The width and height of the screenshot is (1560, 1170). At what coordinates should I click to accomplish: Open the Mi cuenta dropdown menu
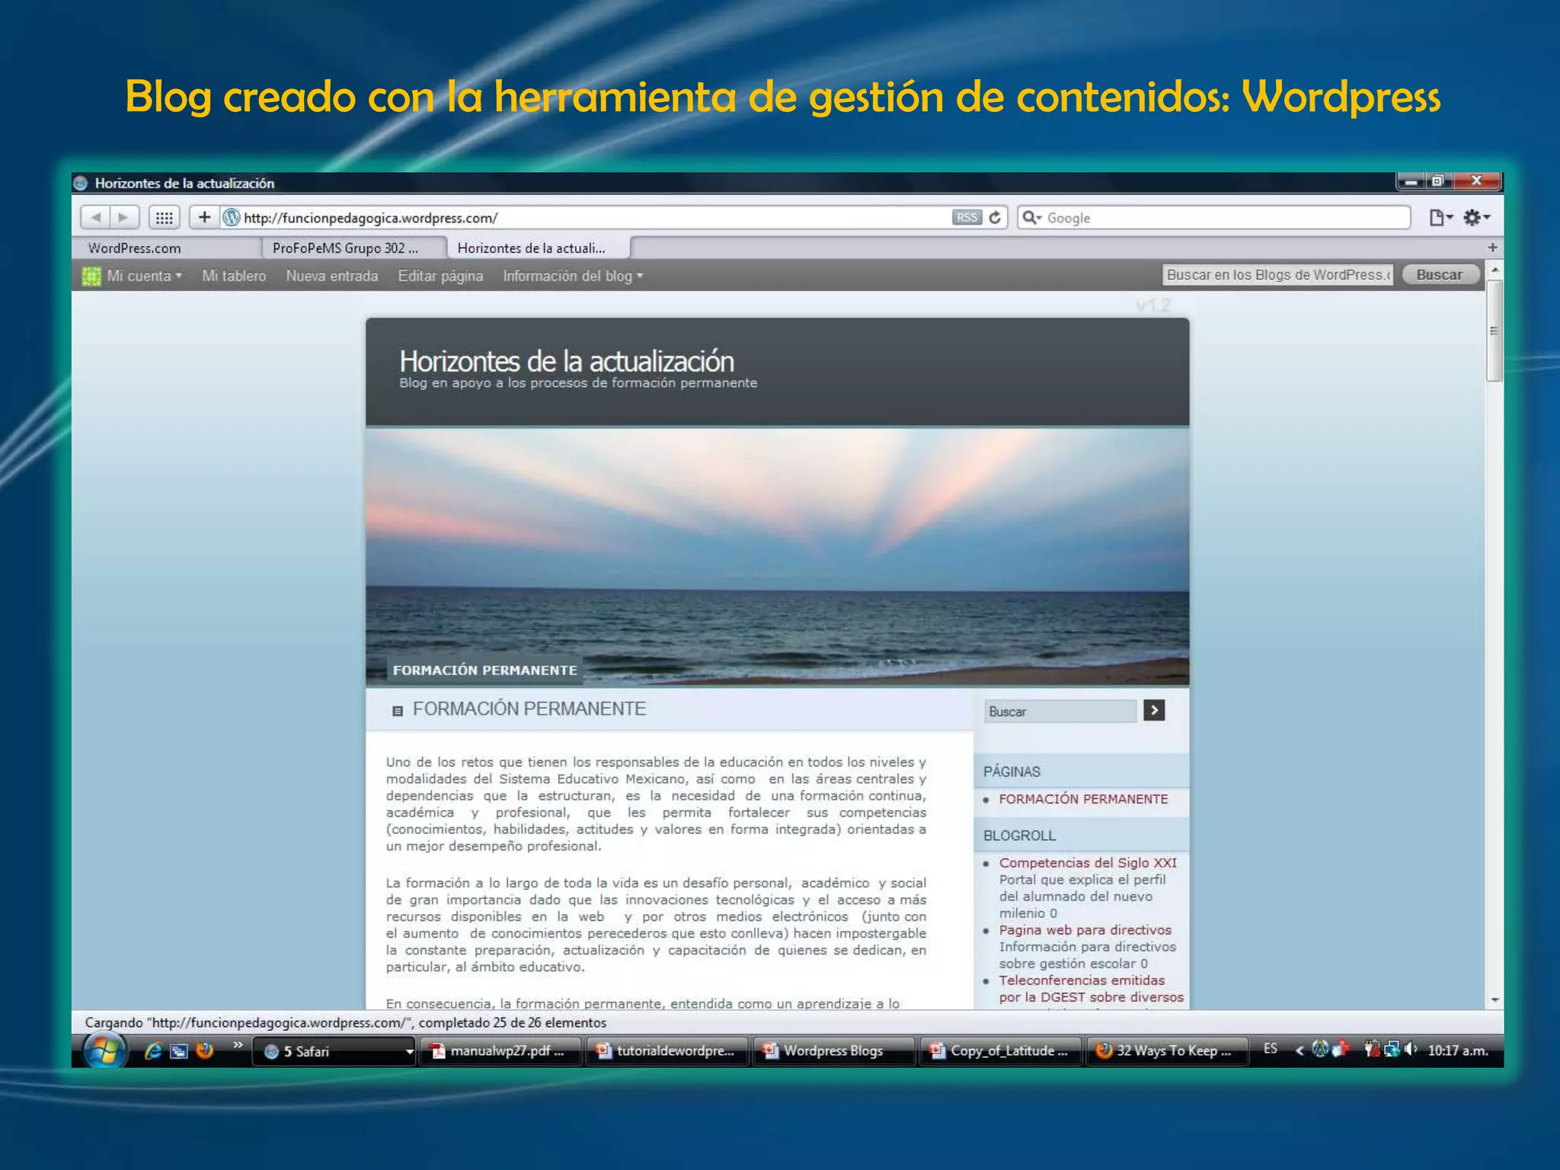(x=145, y=276)
